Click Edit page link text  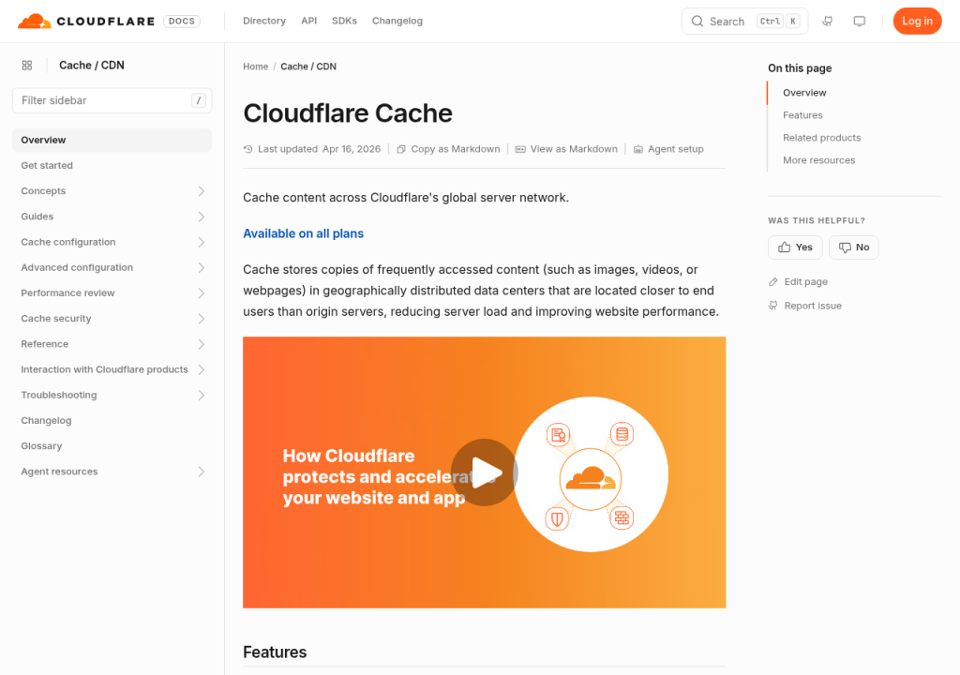pyautogui.click(x=805, y=282)
